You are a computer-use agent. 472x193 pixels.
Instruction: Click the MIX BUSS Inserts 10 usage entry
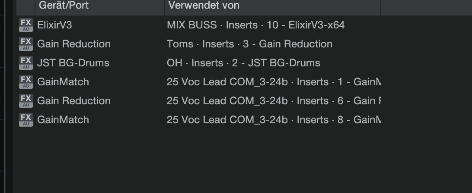click(x=255, y=25)
